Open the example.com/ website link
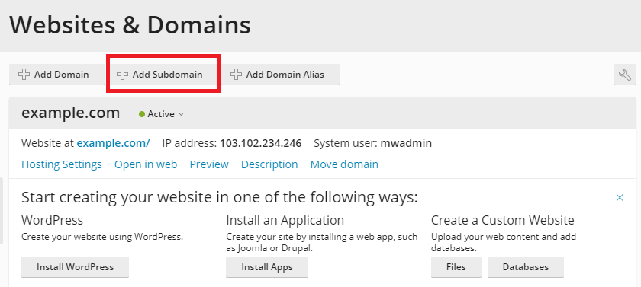The image size is (641, 287). 113,143
